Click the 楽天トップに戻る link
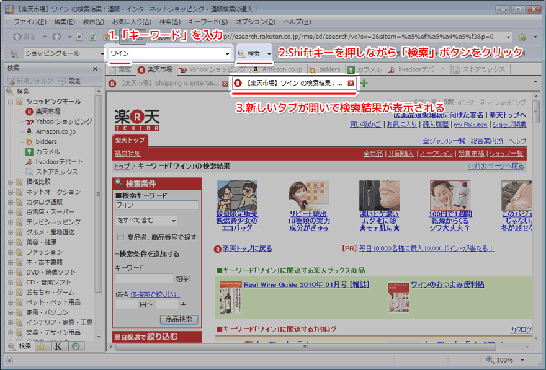Image resolution: width=546 pixels, height=370 pixels. click(x=247, y=249)
